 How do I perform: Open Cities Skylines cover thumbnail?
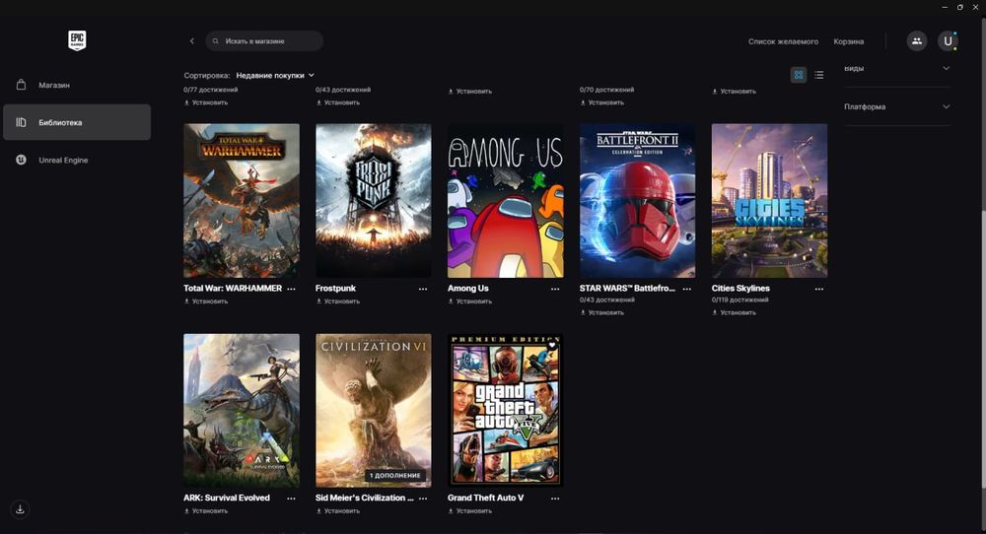(770, 200)
